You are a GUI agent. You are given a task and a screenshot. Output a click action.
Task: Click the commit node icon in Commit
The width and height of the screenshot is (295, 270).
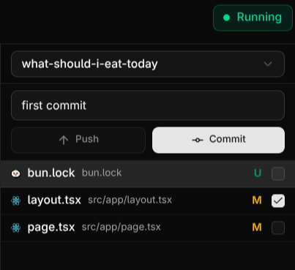[x=198, y=140]
